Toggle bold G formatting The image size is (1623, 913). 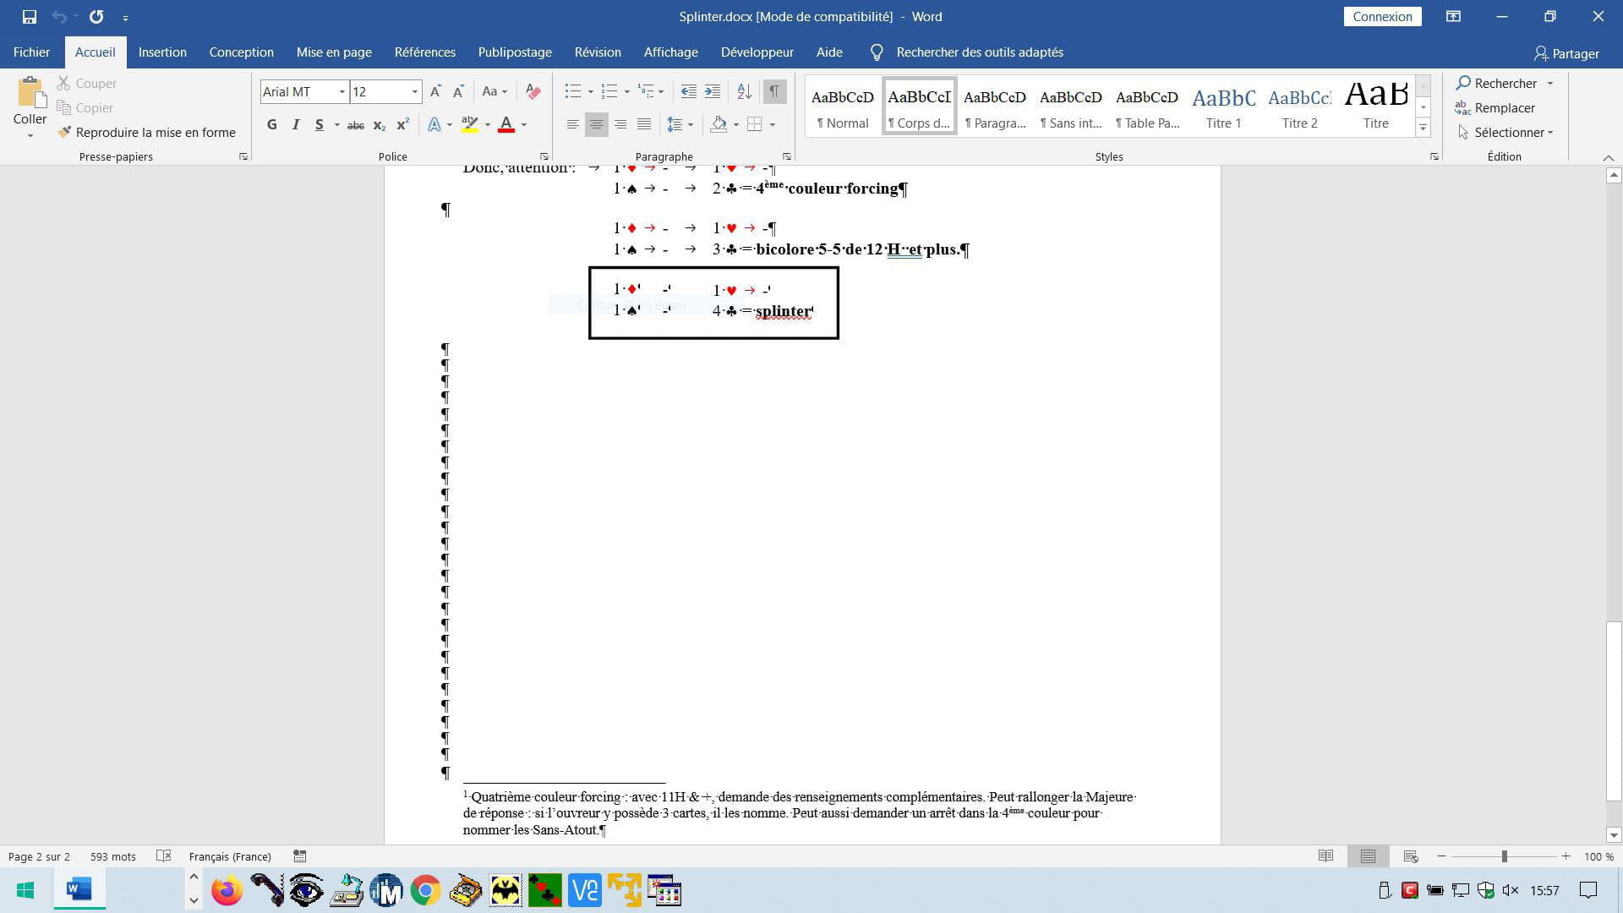271,124
